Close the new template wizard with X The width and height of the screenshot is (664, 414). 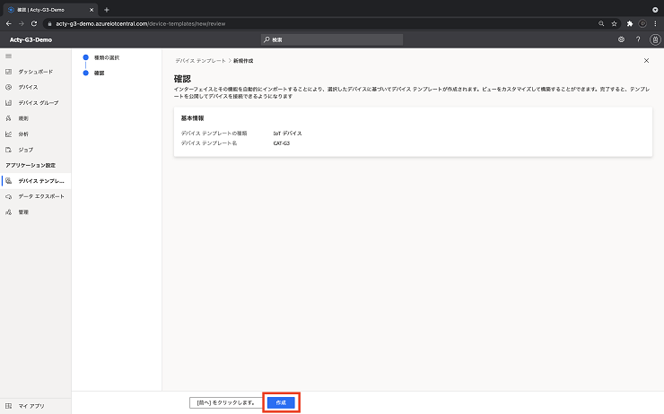pyautogui.click(x=646, y=60)
